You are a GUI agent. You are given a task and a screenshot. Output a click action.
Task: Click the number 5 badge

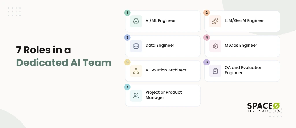127,62
